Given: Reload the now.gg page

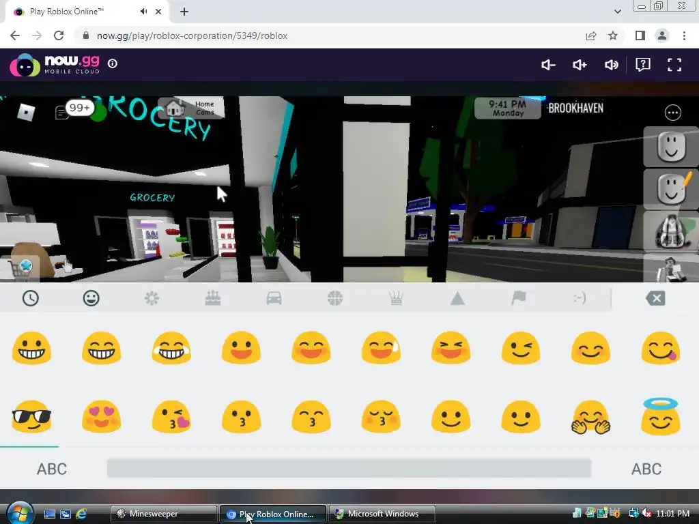Looking at the screenshot, I should [59, 35].
